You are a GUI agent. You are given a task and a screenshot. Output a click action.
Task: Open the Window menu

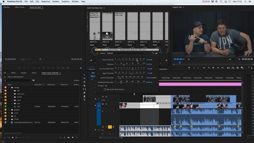(x=75, y=2)
